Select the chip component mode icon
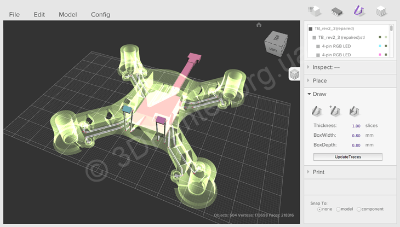This screenshot has width=400, height=227. (x=336, y=10)
